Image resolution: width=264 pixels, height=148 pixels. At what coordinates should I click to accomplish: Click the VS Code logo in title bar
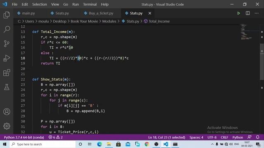(5, 4)
